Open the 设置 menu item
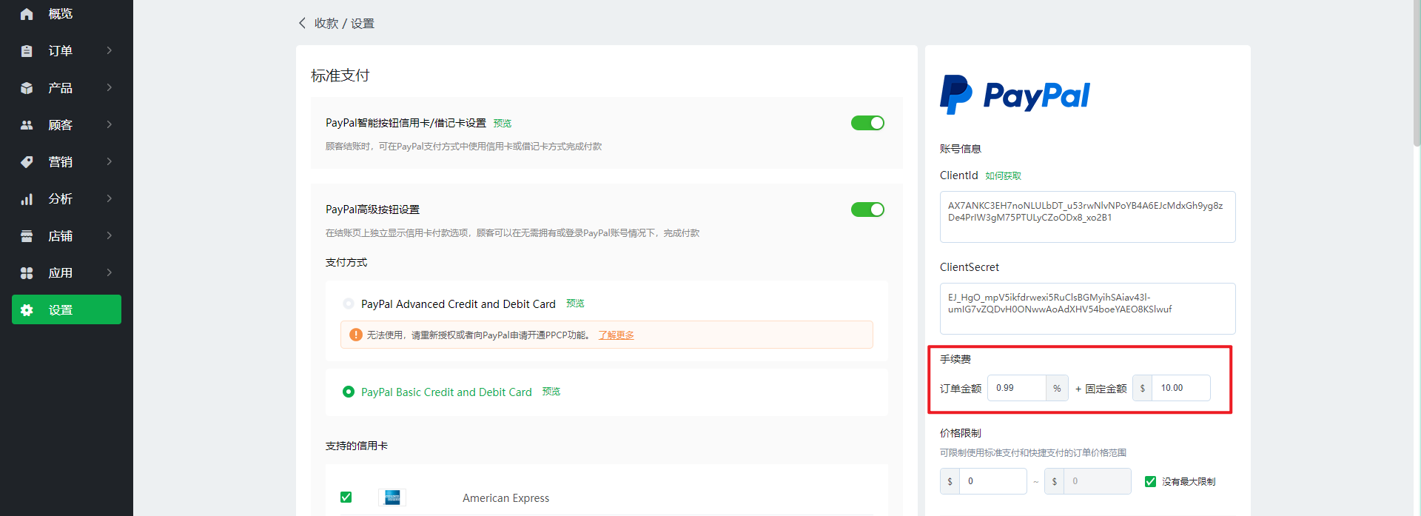 67,309
